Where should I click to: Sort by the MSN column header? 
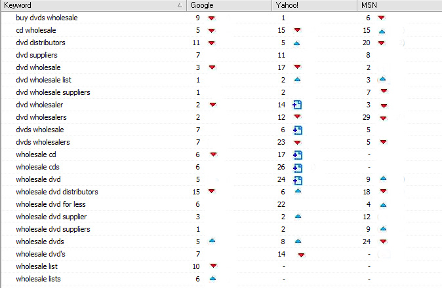point(400,5)
